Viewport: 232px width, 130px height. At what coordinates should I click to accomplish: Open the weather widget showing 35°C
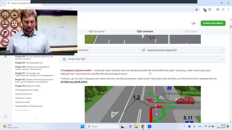click(11, 126)
